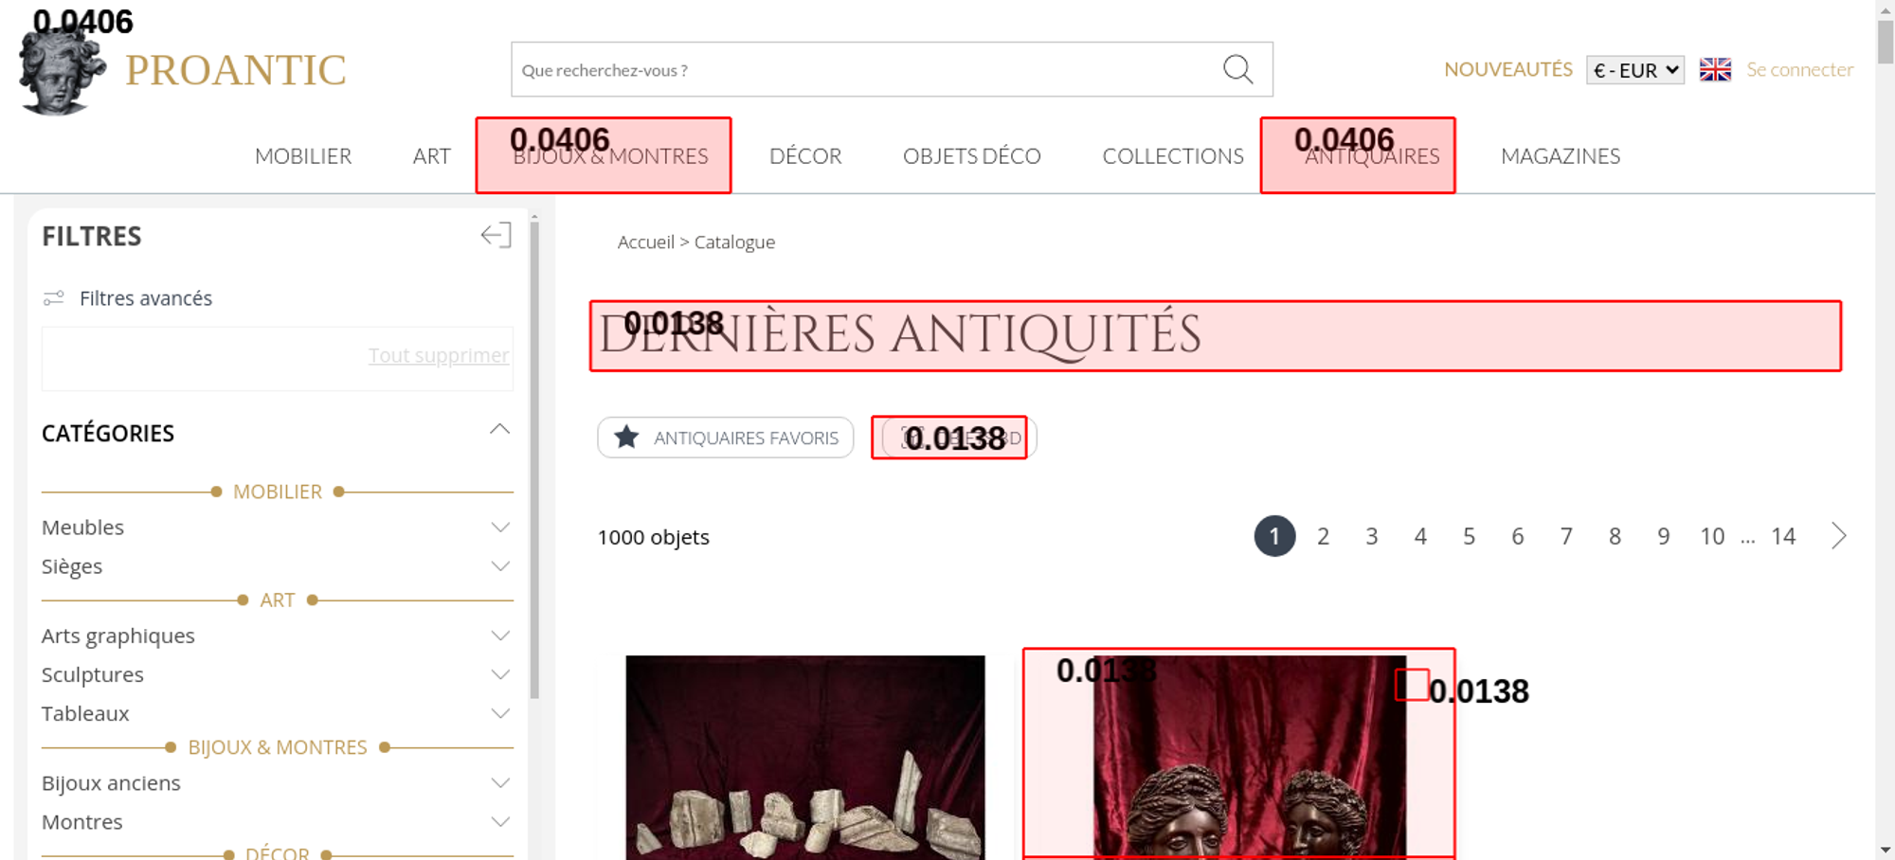Go to results page 2

click(x=1323, y=537)
